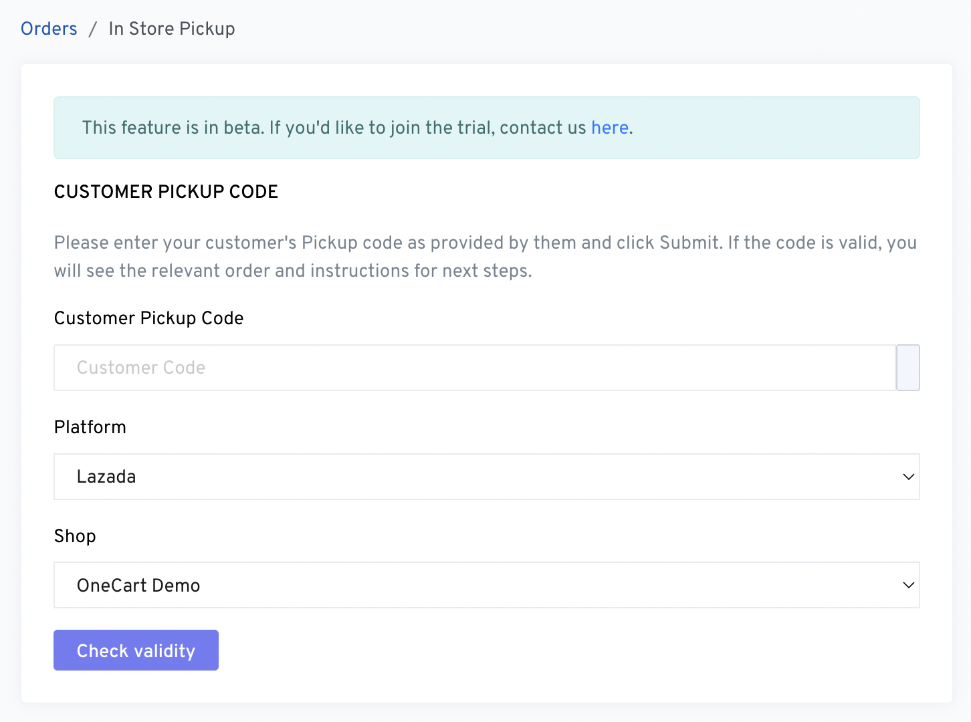Image resolution: width=971 pixels, height=722 pixels.
Task: Click the Shop field label
Action: tap(75, 536)
